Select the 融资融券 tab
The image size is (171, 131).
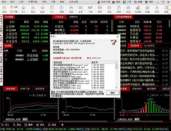152,89
